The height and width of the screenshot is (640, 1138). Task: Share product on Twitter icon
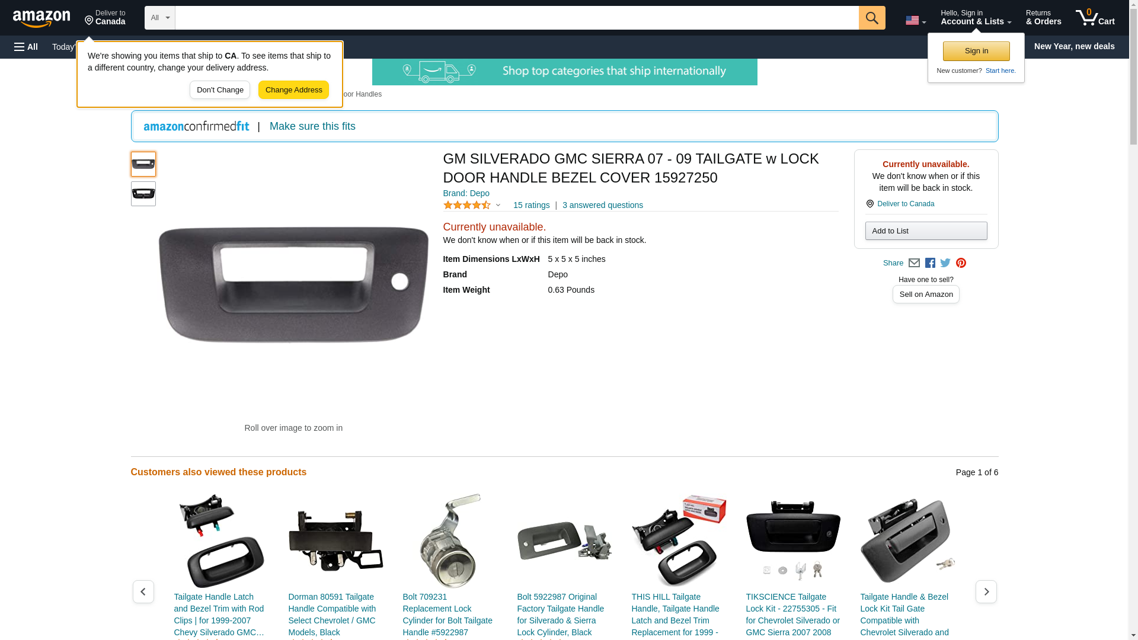(945, 263)
